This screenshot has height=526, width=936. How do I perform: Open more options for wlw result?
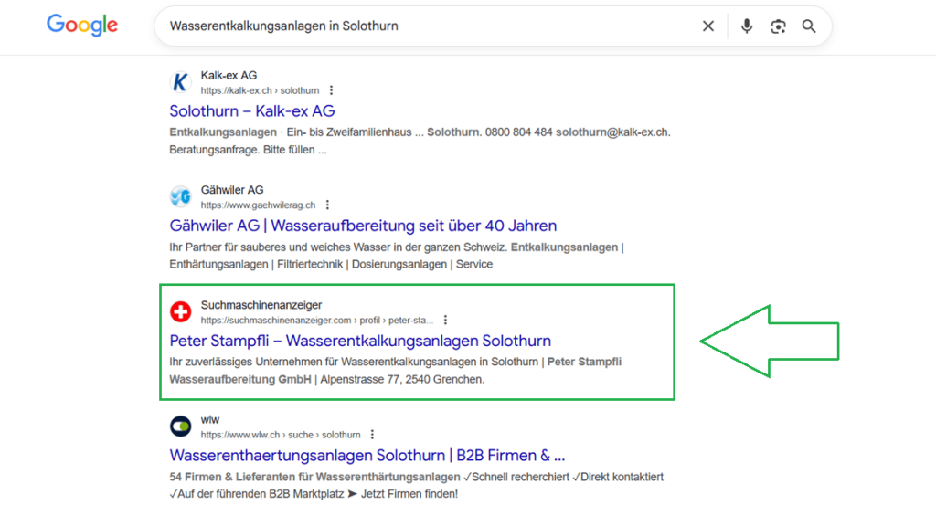click(x=372, y=435)
